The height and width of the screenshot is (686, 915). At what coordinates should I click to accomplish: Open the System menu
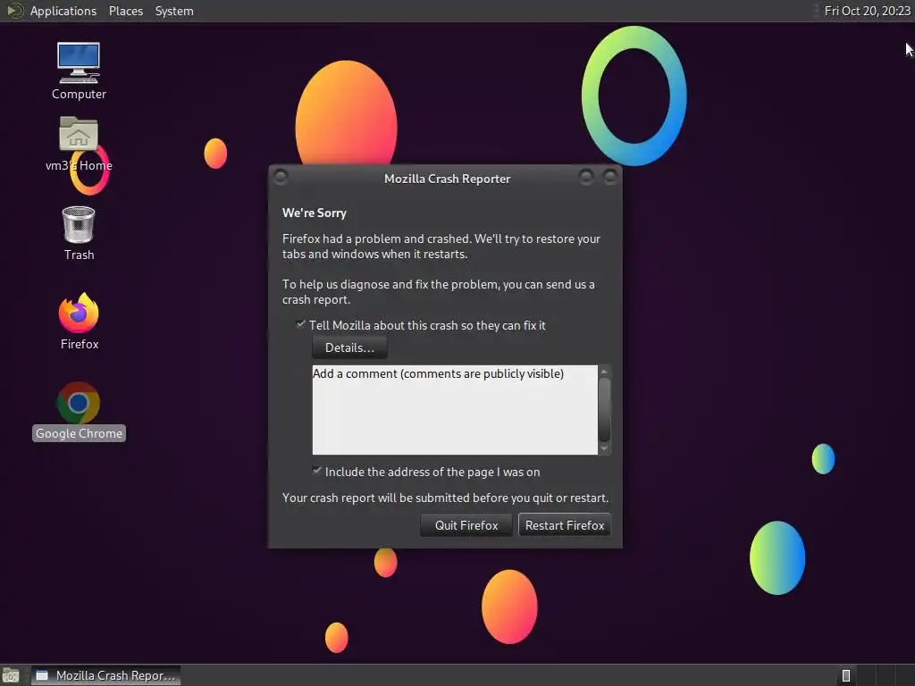(x=174, y=11)
